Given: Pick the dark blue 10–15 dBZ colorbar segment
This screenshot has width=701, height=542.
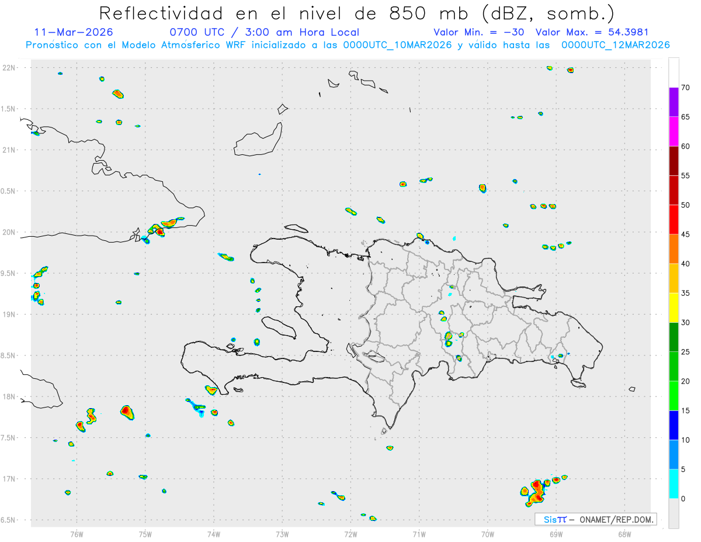Looking at the screenshot, I should coord(674,425).
